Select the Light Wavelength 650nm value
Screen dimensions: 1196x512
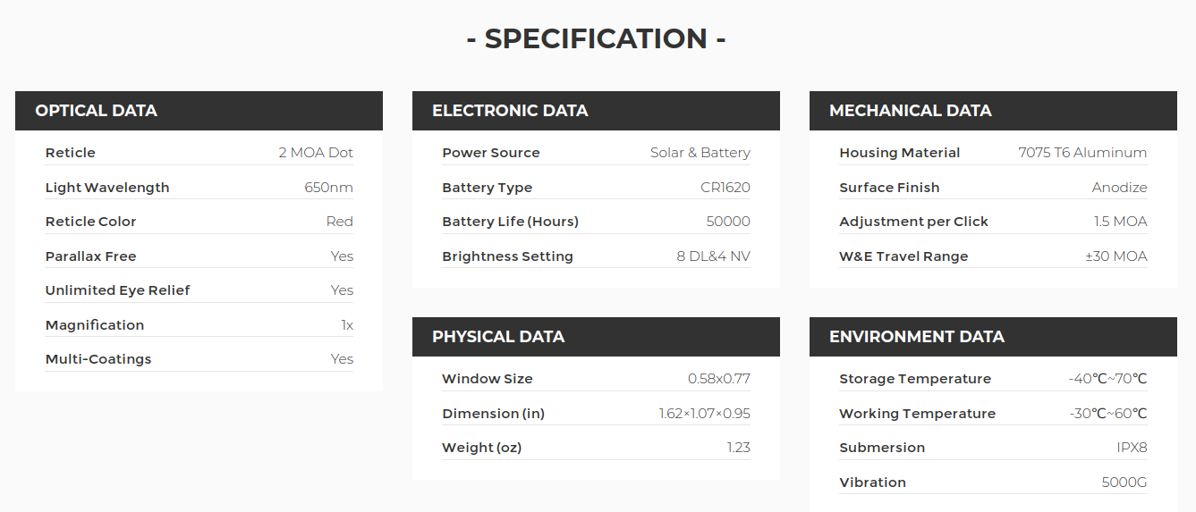(328, 188)
